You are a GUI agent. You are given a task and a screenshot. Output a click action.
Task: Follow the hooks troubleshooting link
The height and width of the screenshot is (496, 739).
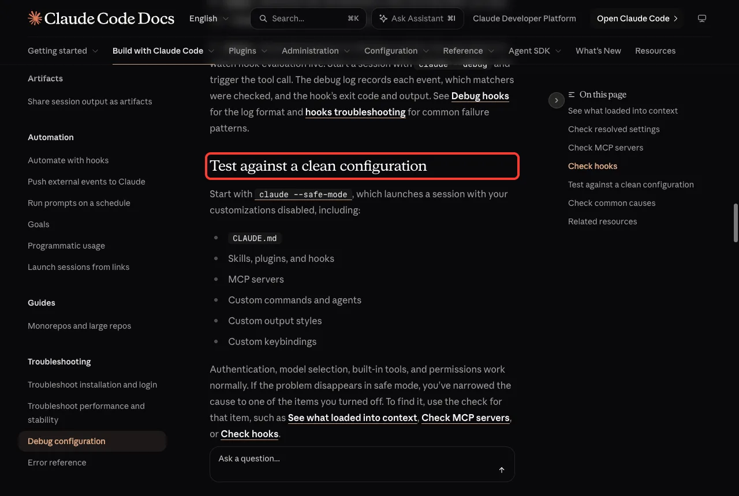(x=355, y=112)
